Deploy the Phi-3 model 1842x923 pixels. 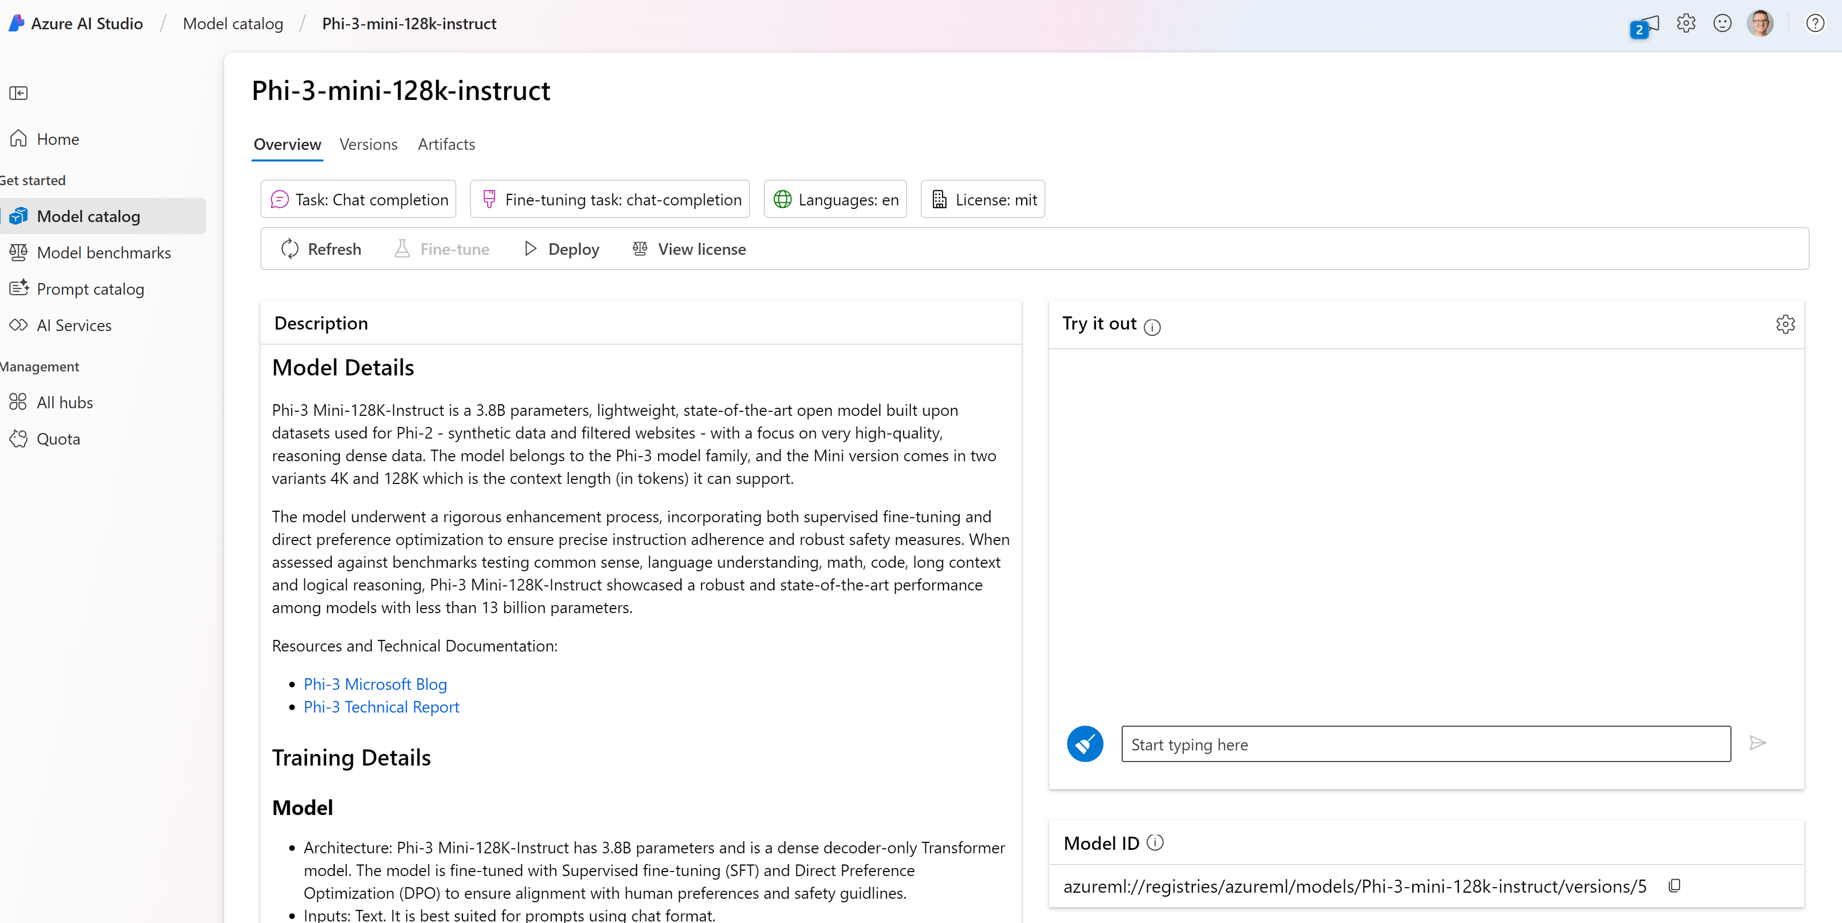(x=561, y=249)
